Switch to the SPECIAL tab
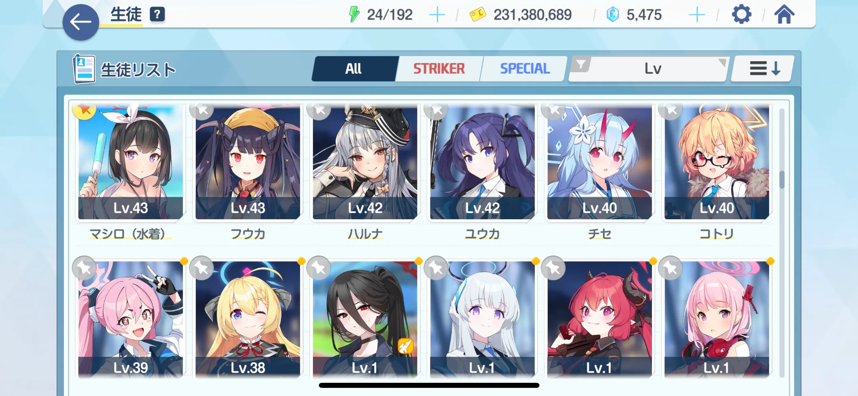Viewport: 858px width, 396px height. tap(525, 69)
